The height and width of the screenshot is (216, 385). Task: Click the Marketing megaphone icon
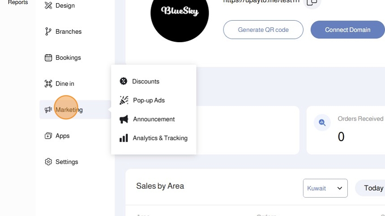pos(48,110)
